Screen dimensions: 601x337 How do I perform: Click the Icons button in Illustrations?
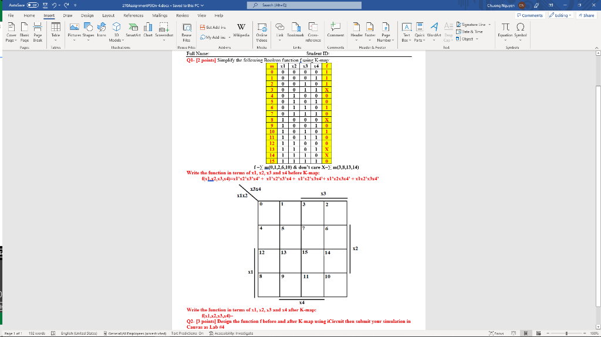[102, 30]
